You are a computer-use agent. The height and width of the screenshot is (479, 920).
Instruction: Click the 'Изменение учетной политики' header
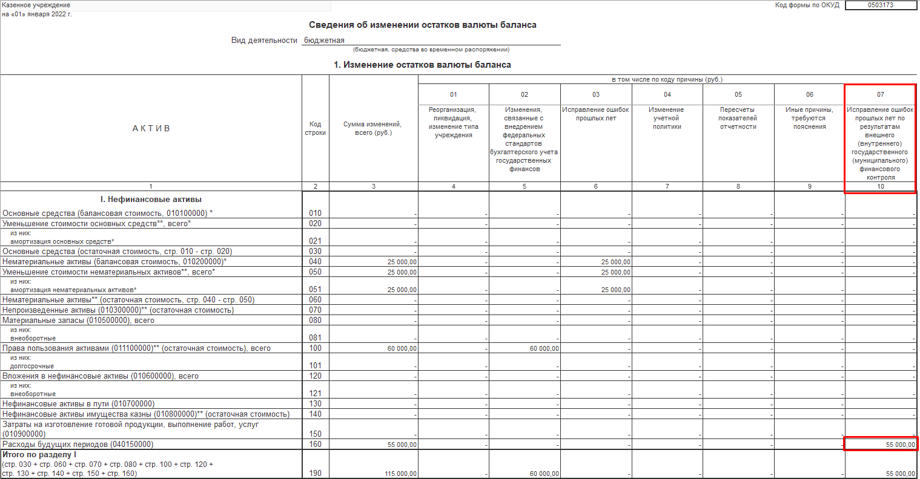click(x=667, y=118)
